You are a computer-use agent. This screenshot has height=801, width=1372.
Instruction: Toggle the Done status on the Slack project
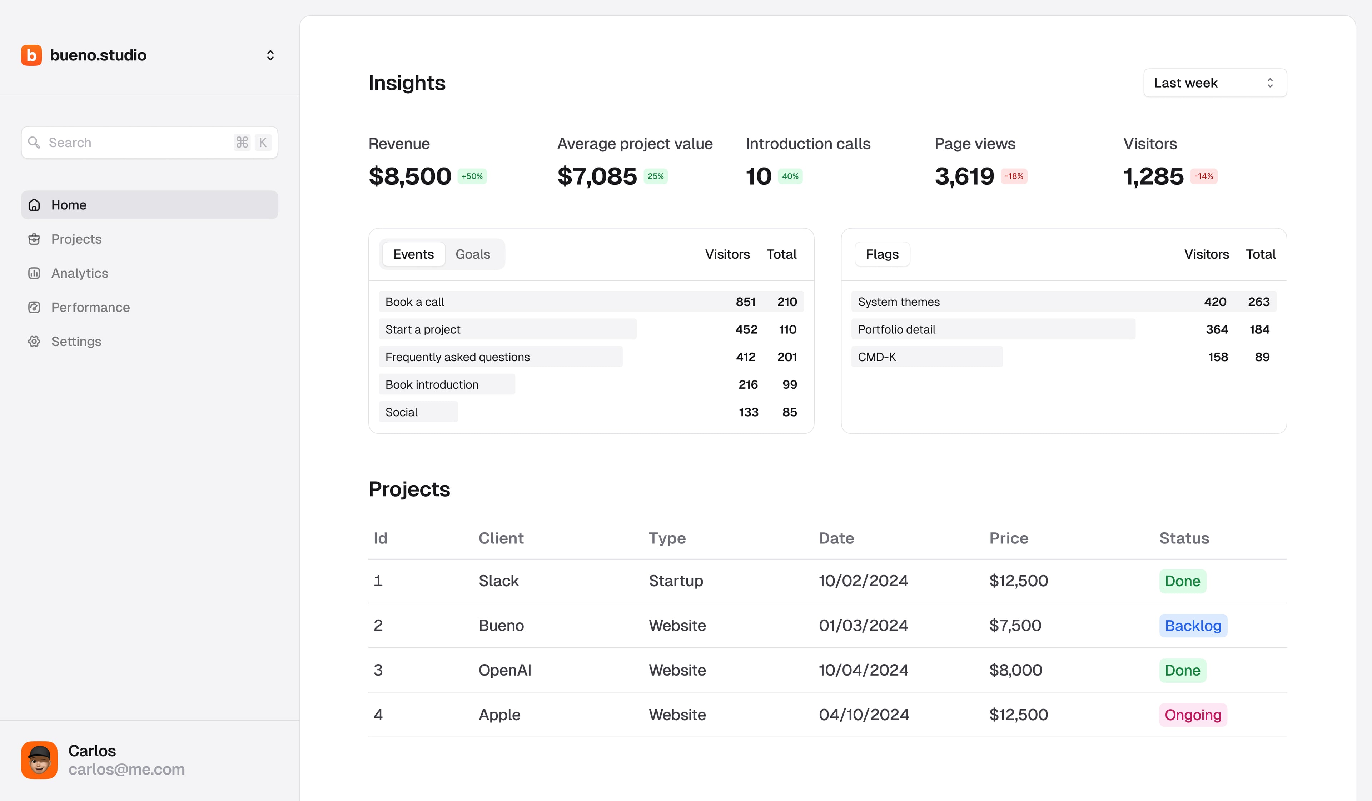[1182, 581]
